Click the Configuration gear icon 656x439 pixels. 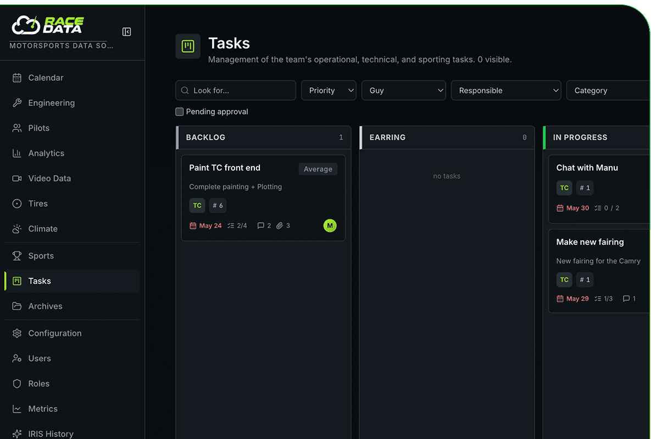pos(16,333)
